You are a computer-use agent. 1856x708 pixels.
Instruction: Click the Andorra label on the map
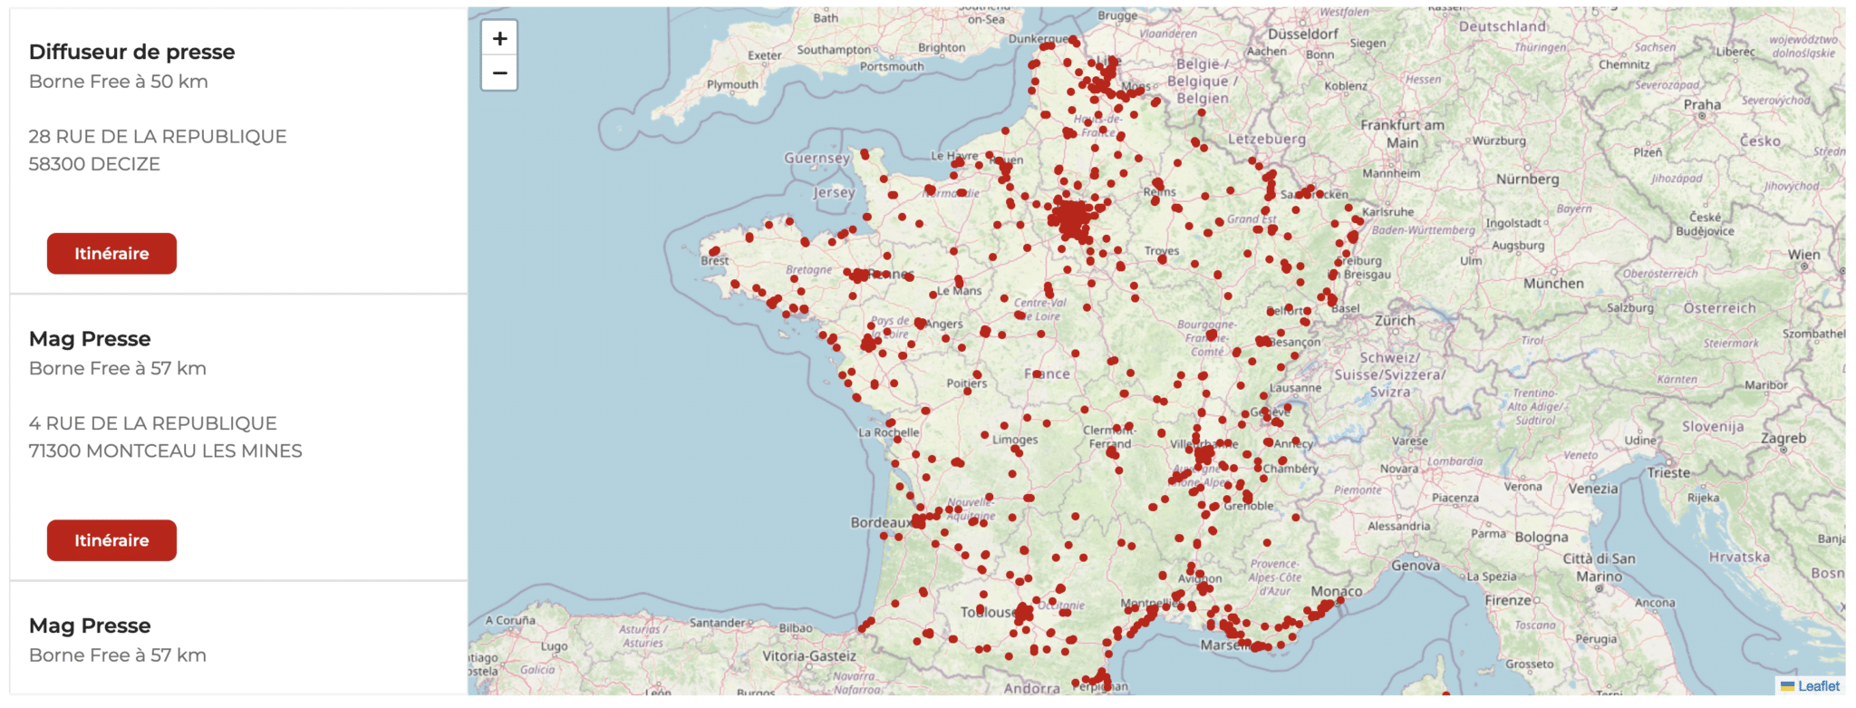pyautogui.click(x=1032, y=688)
